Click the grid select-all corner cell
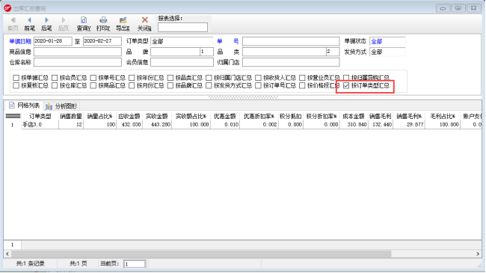Screen dimensions: 486x273 (13, 117)
